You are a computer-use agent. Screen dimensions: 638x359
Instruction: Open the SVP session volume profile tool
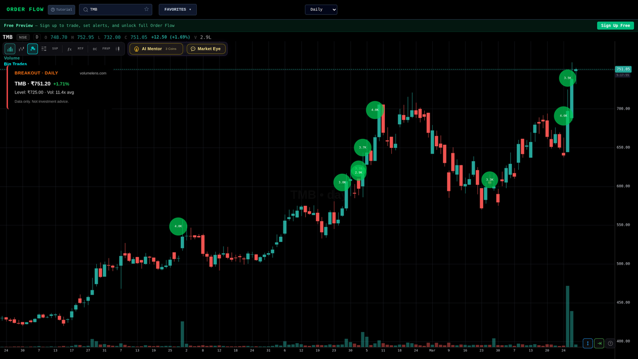click(x=55, y=48)
